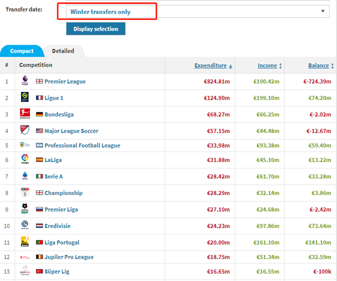
Task: Open the Transfer date dropdown
Action: coord(198,12)
